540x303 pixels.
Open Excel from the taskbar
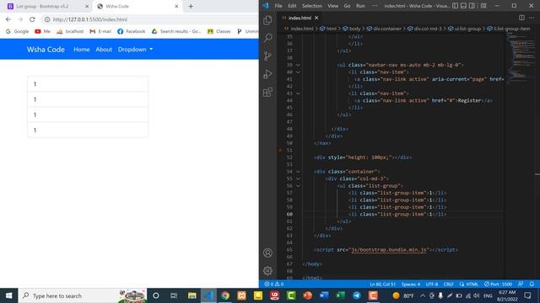tap(340, 295)
